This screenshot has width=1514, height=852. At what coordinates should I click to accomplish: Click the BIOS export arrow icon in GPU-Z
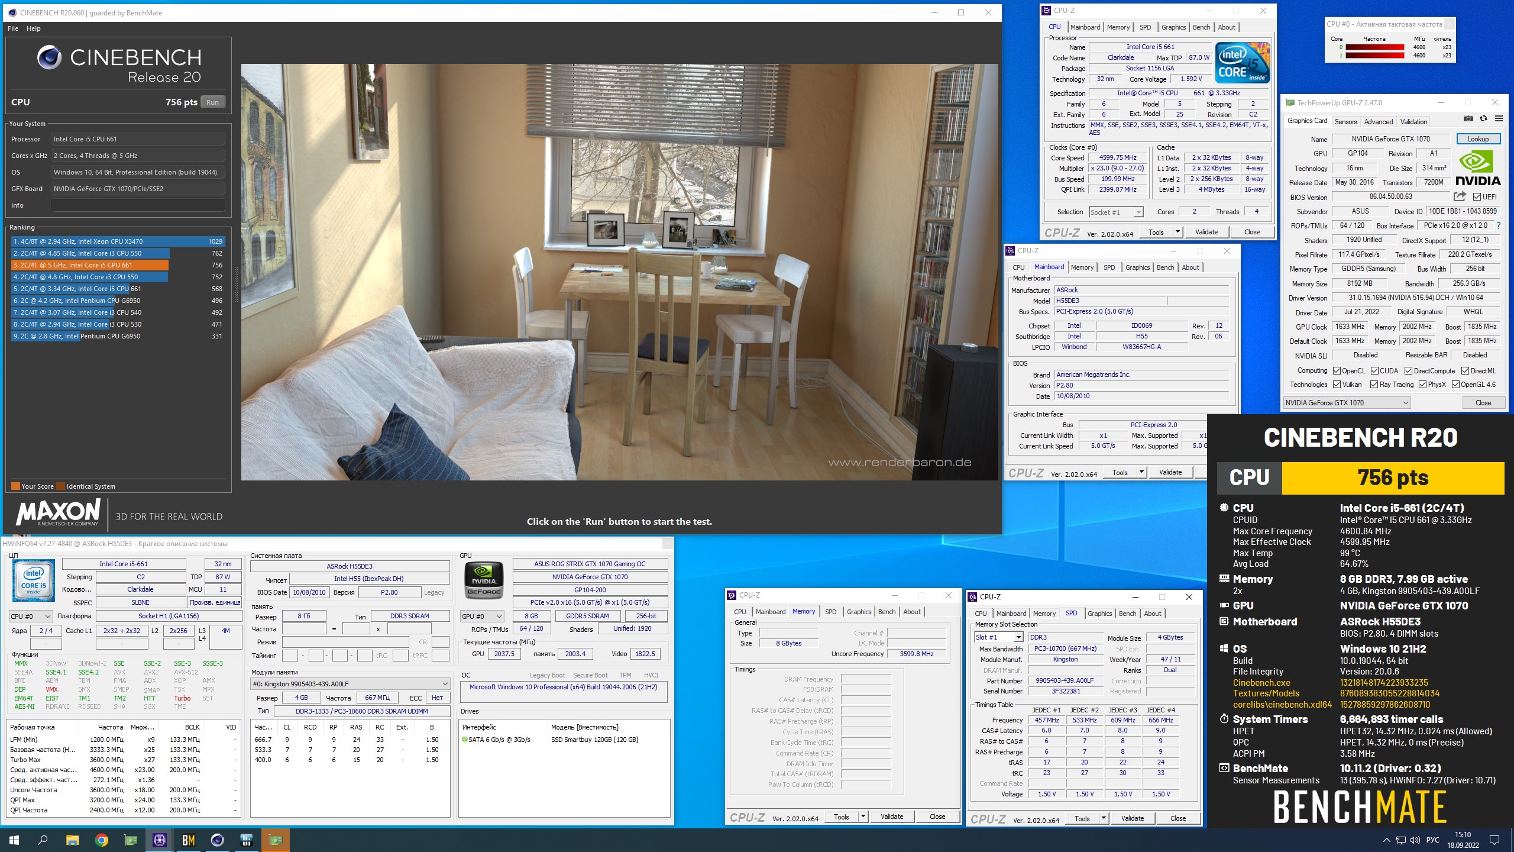pos(1460,196)
